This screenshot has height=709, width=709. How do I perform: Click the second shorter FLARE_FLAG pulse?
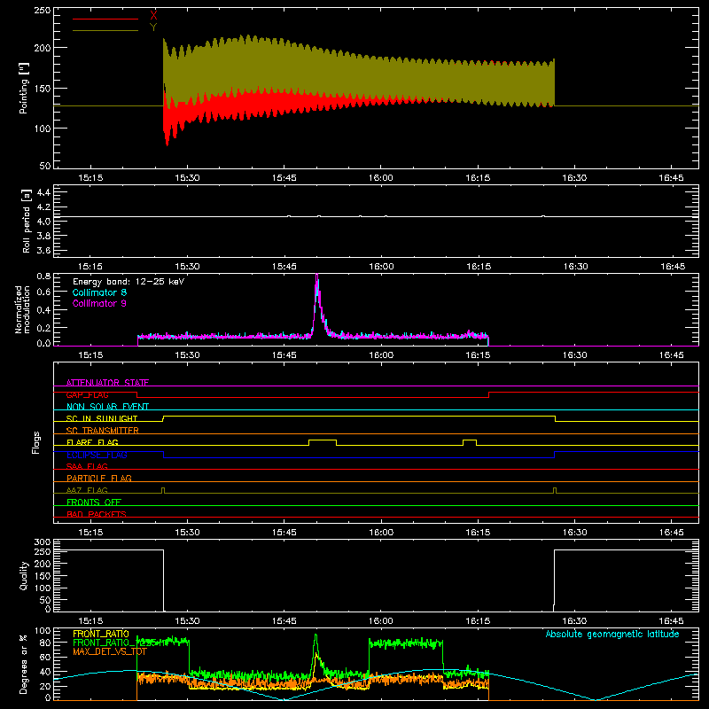470,440
